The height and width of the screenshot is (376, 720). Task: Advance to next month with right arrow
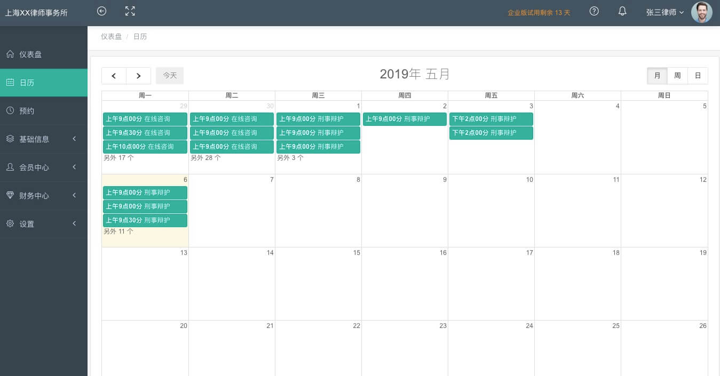pos(139,76)
